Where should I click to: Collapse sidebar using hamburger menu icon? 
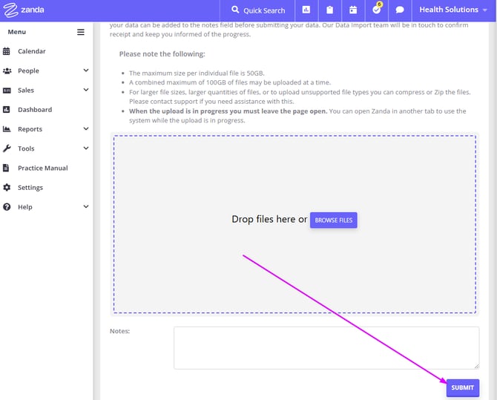81,32
